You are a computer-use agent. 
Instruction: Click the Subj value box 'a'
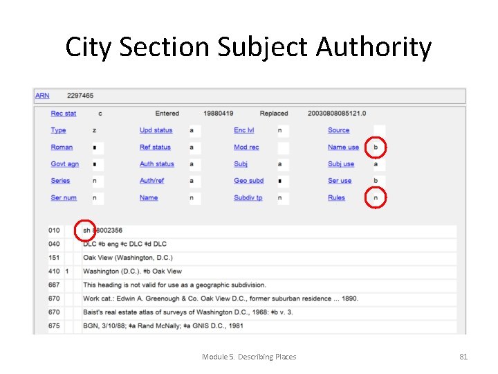[283, 164]
